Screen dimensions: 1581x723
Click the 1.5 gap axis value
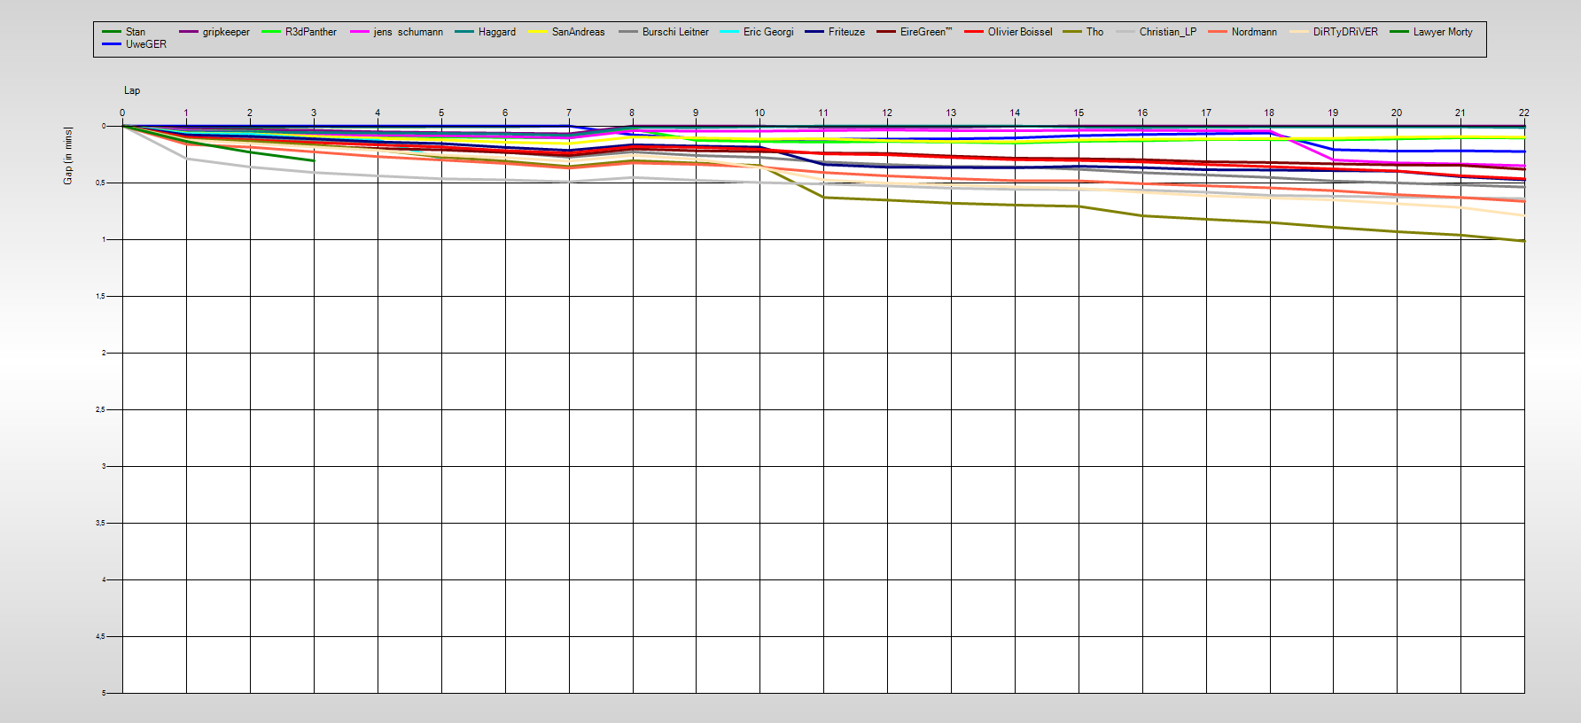pyautogui.click(x=102, y=296)
